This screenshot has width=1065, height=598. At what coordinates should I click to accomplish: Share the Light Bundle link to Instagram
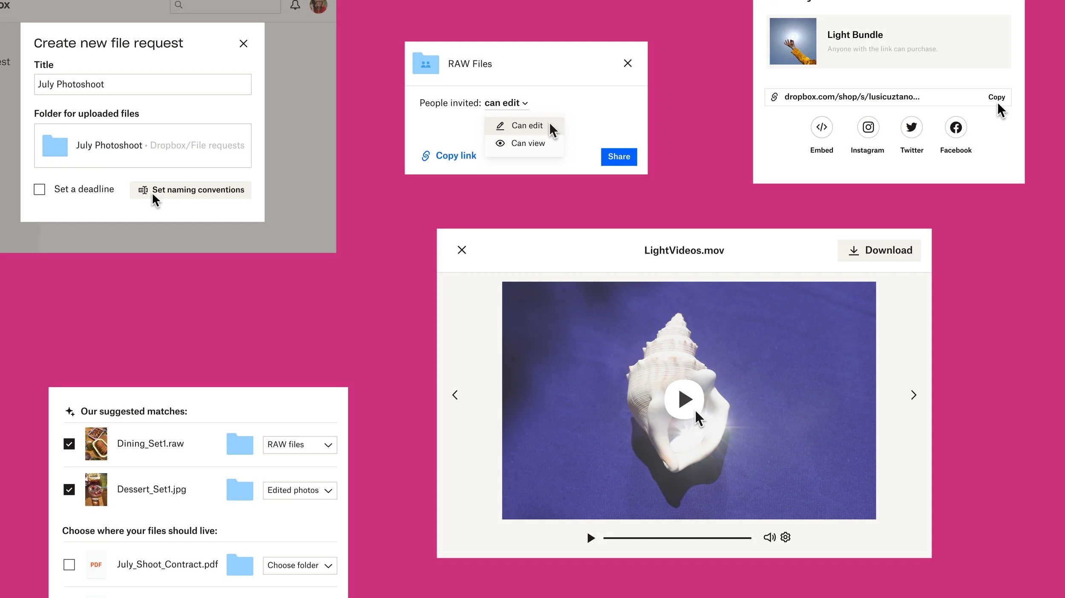click(x=868, y=127)
